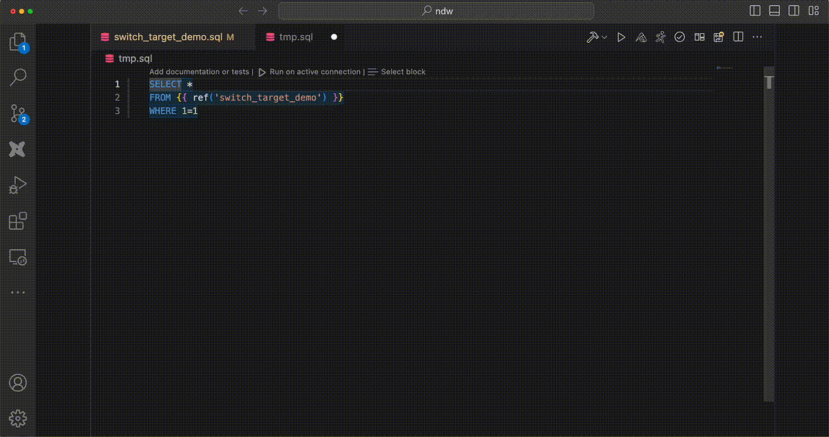Build the dbt model using the hammer icon
This screenshot has width=829, height=437.
[x=593, y=37]
